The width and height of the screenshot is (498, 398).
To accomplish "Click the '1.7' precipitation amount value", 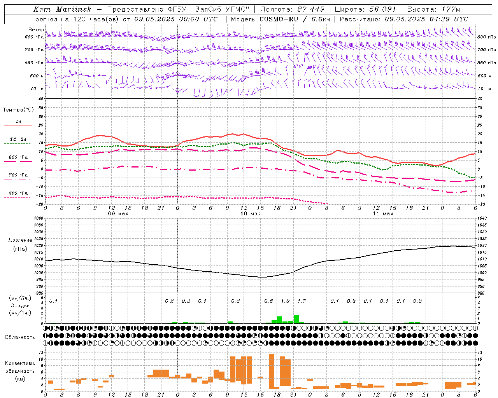I will pyautogui.click(x=302, y=301).
